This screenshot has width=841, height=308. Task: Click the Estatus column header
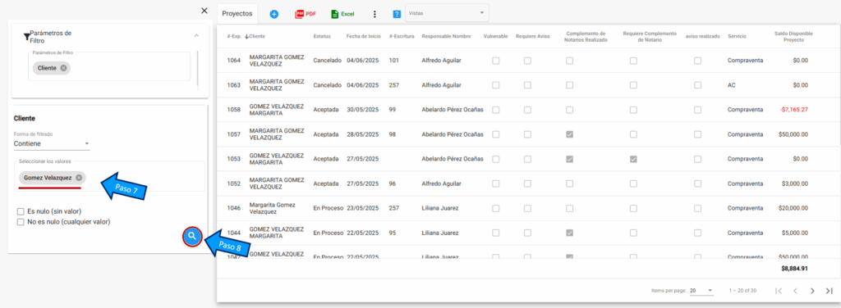(x=322, y=36)
